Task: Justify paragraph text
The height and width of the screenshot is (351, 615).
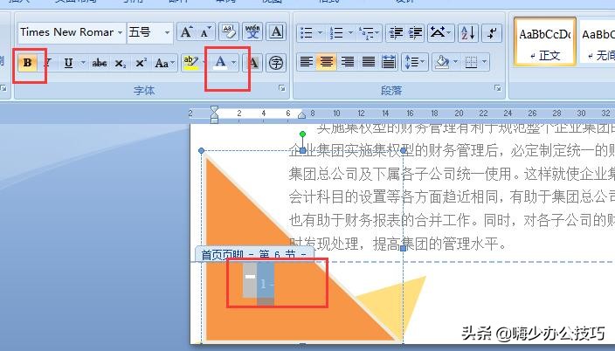Action: (x=368, y=62)
